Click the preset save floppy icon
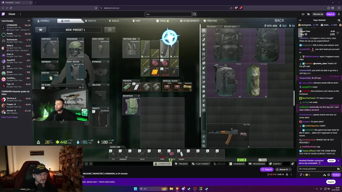 pos(110,30)
